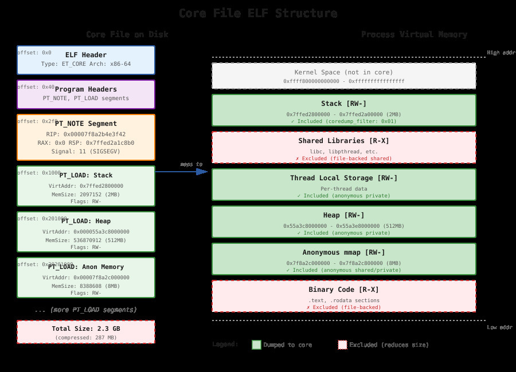Click the Total Size: 2.3 GB box
This screenshot has width=516, height=372.
(86, 332)
